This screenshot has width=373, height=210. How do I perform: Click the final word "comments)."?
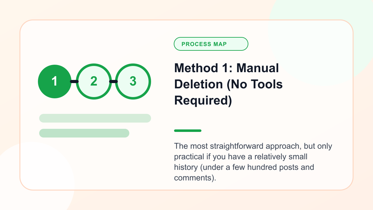195,178
